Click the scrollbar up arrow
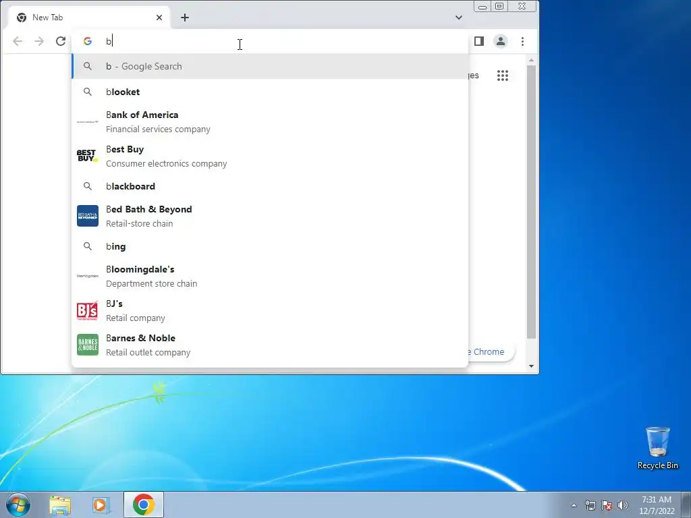Screen dimensions: 691x518 (x=532, y=60)
